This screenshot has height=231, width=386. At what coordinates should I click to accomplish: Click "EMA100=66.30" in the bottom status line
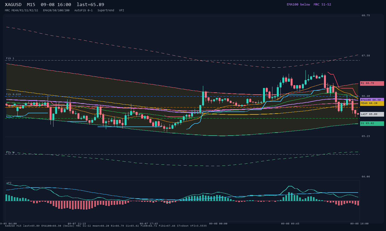(52, 226)
